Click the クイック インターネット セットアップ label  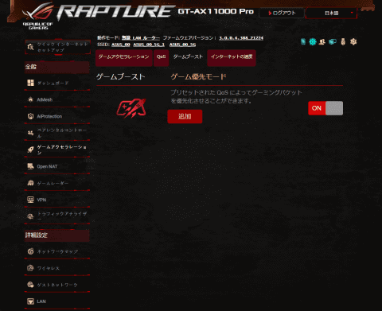pyautogui.click(x=62, y=47)
